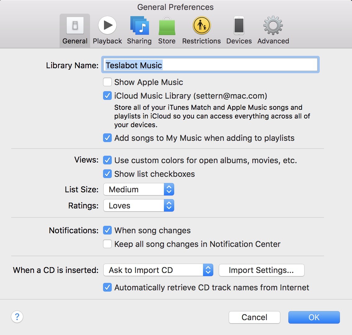The image size is (352, 335).
Task: Click the When a CD is inserted: label
Action: click(56, 270)
